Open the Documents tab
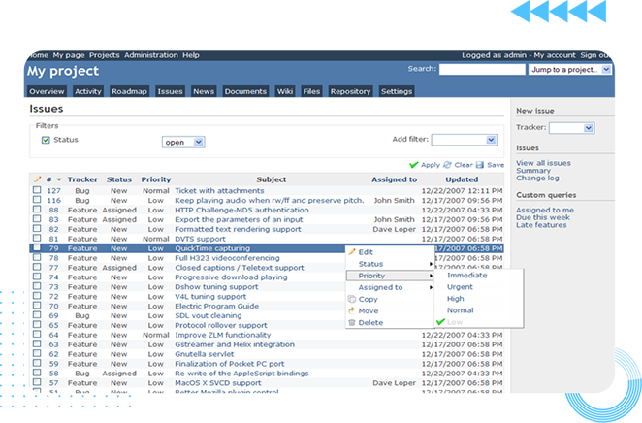The height and width of the screenshot is (423, 642). (245, 91)
